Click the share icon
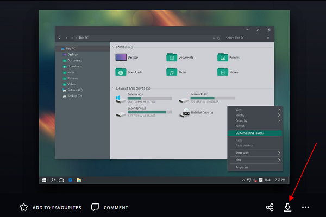 click(x=269, y=207)
